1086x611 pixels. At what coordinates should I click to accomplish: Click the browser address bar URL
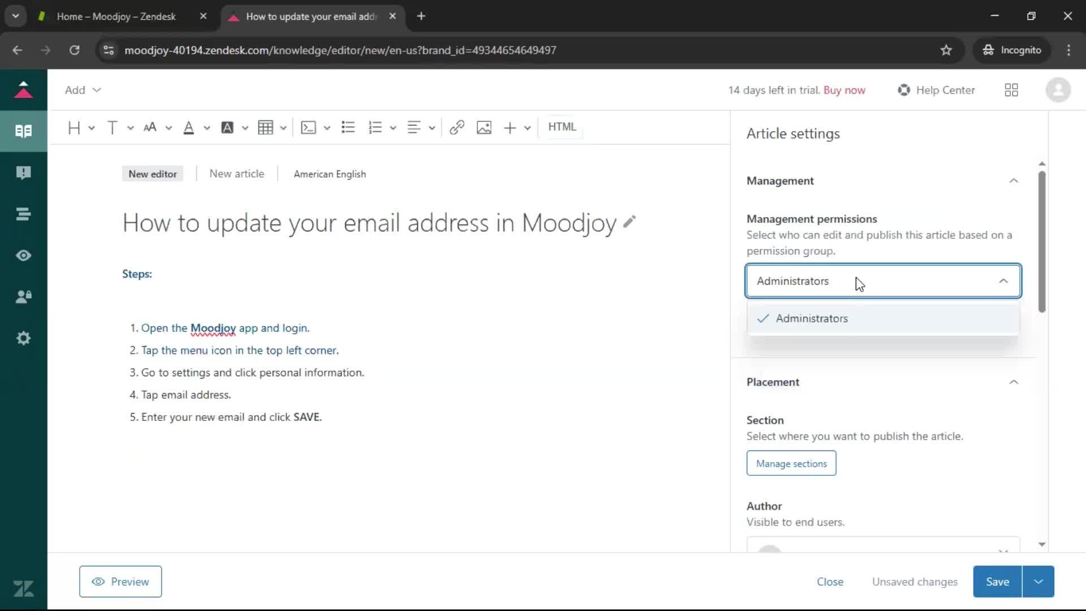(341, 50)
